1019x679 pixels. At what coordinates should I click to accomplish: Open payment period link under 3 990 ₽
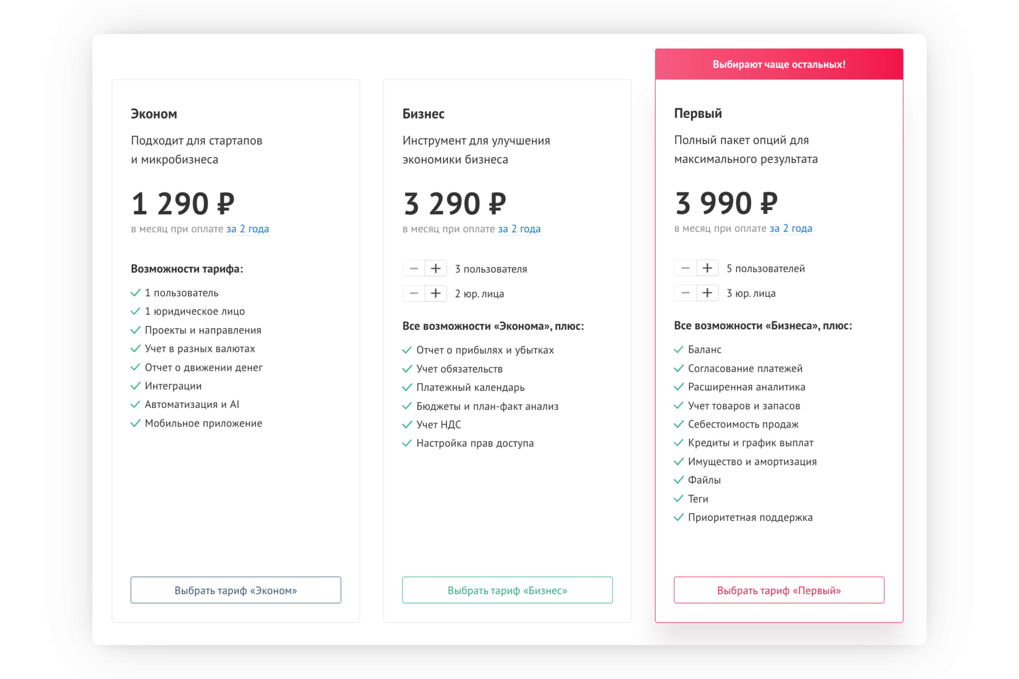tap(791, 228)
